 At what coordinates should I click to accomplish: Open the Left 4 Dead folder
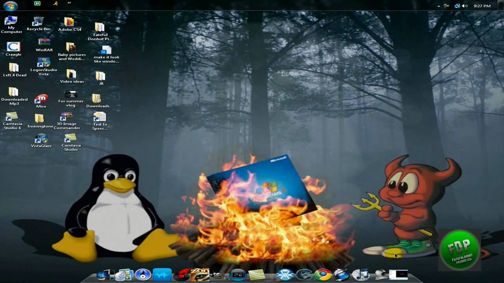pyautogui.click(x=15, y=70)
